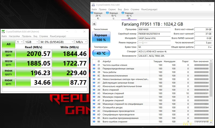Click status dot for attribute A1 row
The height and width of the screenshot is (128, 215).
coord(94,83)
